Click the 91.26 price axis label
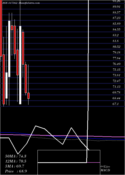Screen dimensions: 125x175 pos(116,1)
